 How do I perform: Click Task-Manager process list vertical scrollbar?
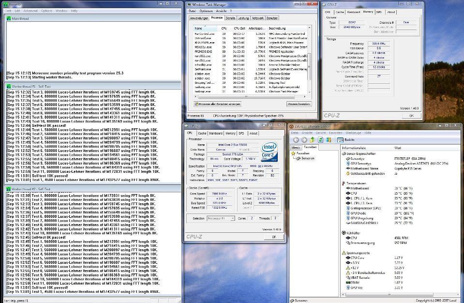click(310, 67)
